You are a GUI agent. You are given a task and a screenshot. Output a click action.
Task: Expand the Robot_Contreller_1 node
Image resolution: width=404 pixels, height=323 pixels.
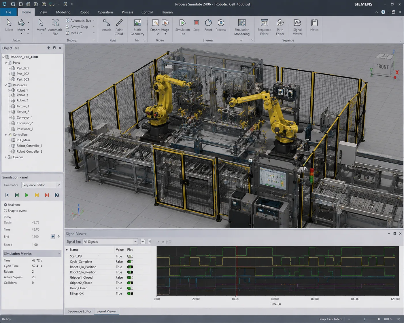point(10,146)
